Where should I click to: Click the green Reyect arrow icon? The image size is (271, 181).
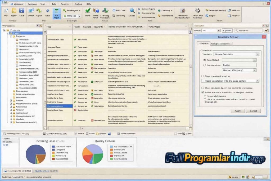coord(39,11)
